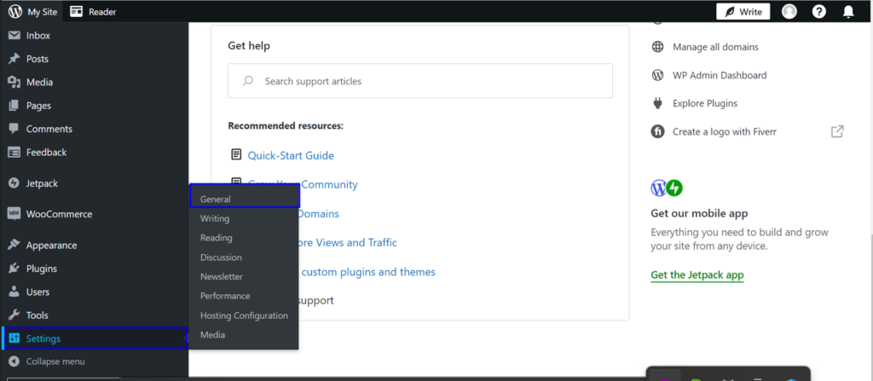Screen dimensions: 873x381
Task: Click the Feedback form icon
Action: click(14, 152)
